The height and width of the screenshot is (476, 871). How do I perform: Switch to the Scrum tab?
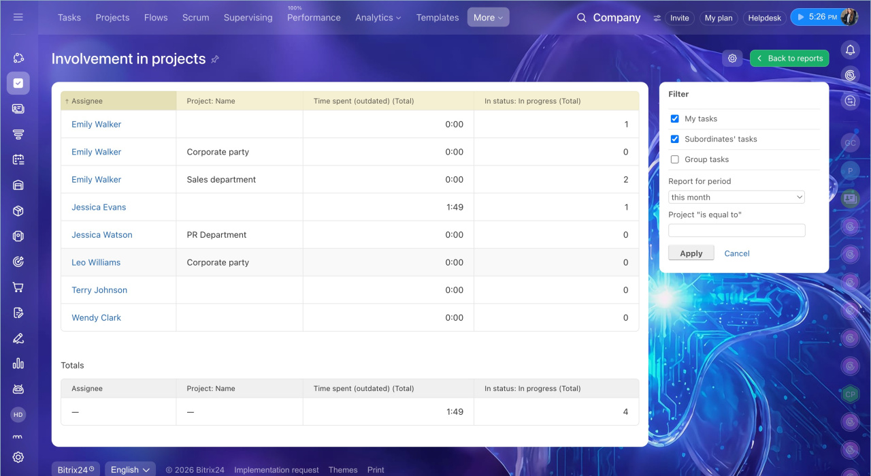point(196,18)
